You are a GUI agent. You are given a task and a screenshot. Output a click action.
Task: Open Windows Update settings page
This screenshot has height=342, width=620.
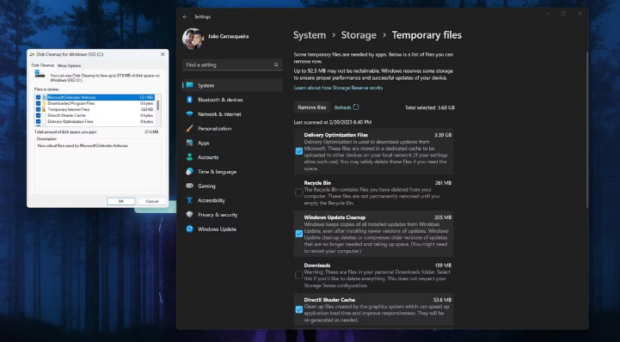[217, 229]
